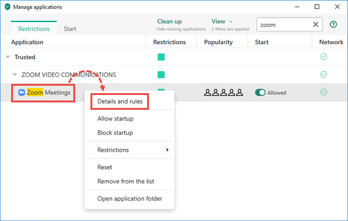Clear the zoom search text with X
The image size is (348, 221).
click(316, 25)
